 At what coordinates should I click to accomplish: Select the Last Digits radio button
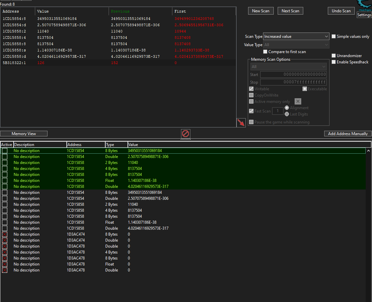[x=287, y=114]
